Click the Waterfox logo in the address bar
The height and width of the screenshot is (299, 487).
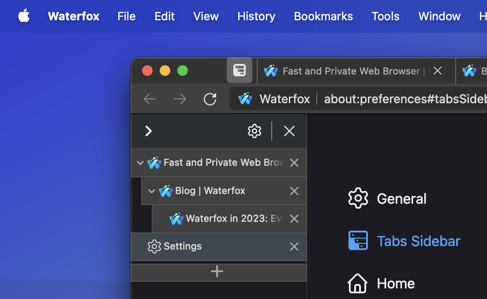(x=245, y=99)
